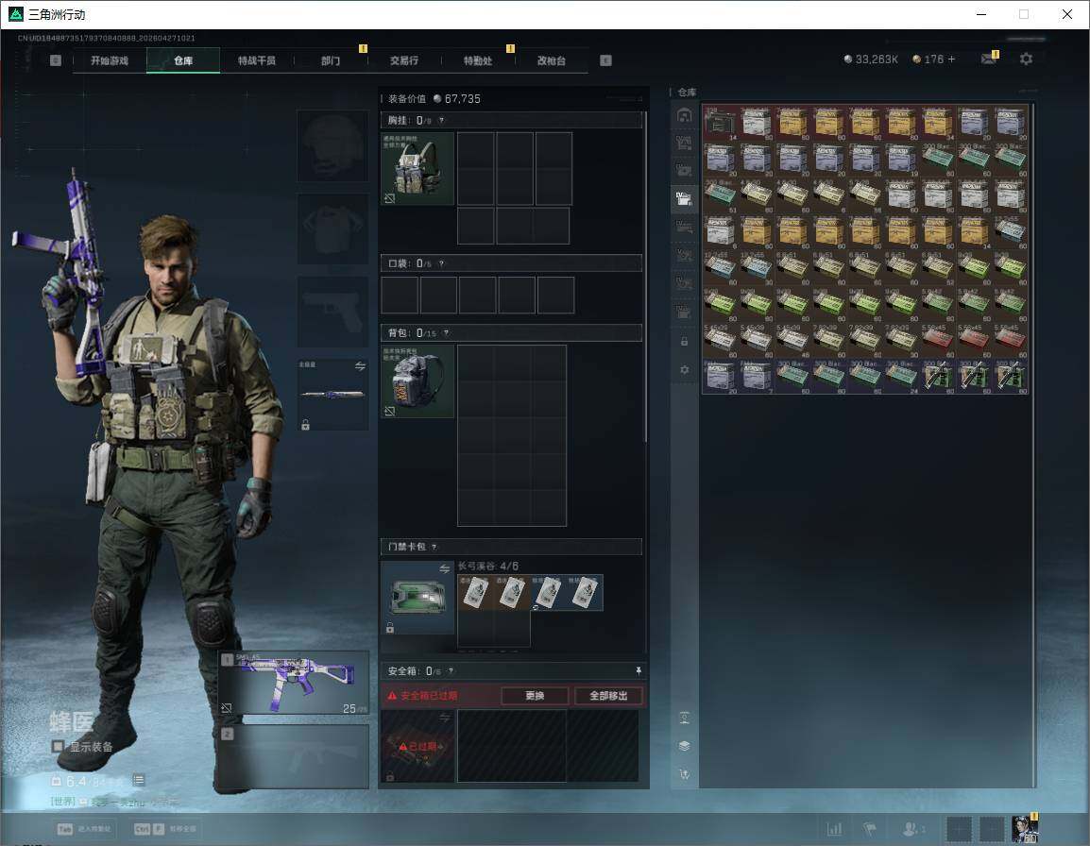Click the player avatar at bottom right

(1024, 829)
